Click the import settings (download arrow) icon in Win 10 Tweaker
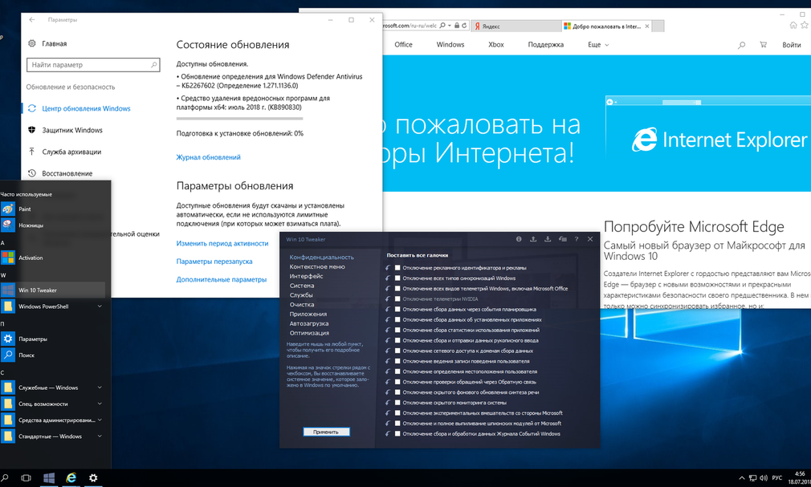This screenshot has width=811, height=487. 548,239
